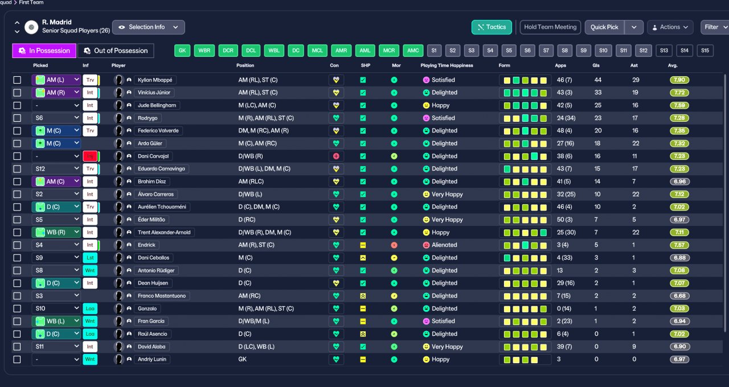This screenshot has height=387, width=729.
Task: Click the R. Madrid club badge icon
Action: [31, 27]
